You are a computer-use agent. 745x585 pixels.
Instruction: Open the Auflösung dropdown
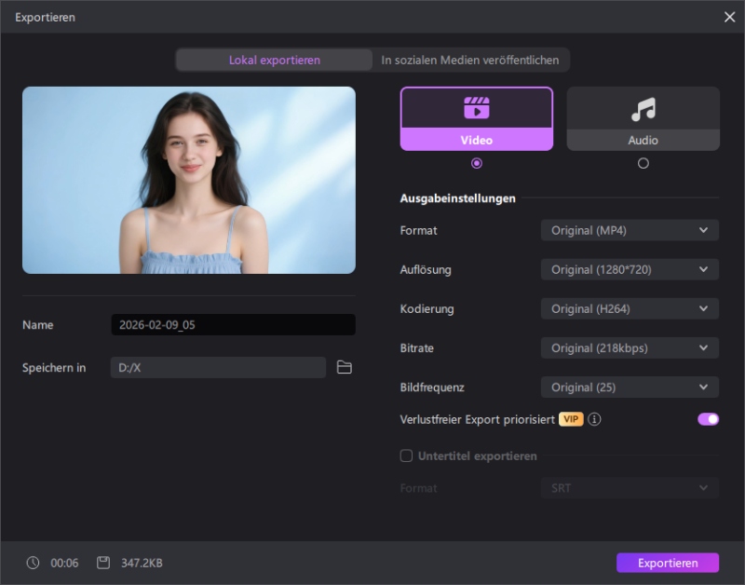click(x=630, y=269)
